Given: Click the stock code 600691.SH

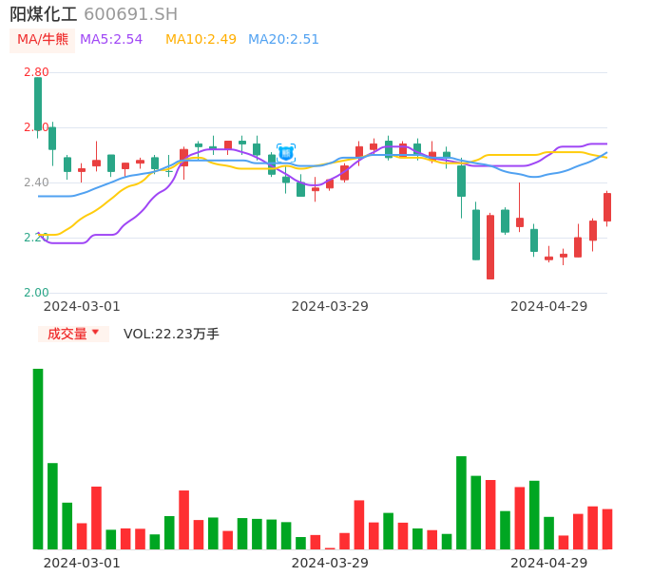Looking at the screenshot, I should [130, 14].
